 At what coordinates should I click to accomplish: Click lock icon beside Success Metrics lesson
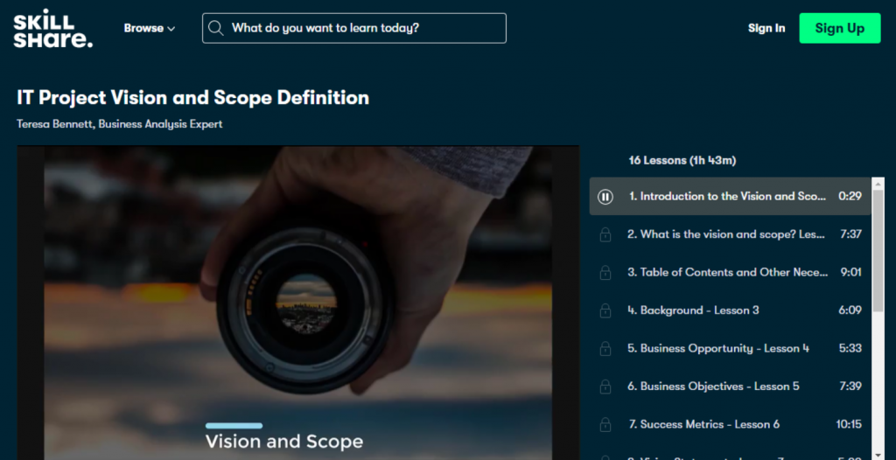605,425
